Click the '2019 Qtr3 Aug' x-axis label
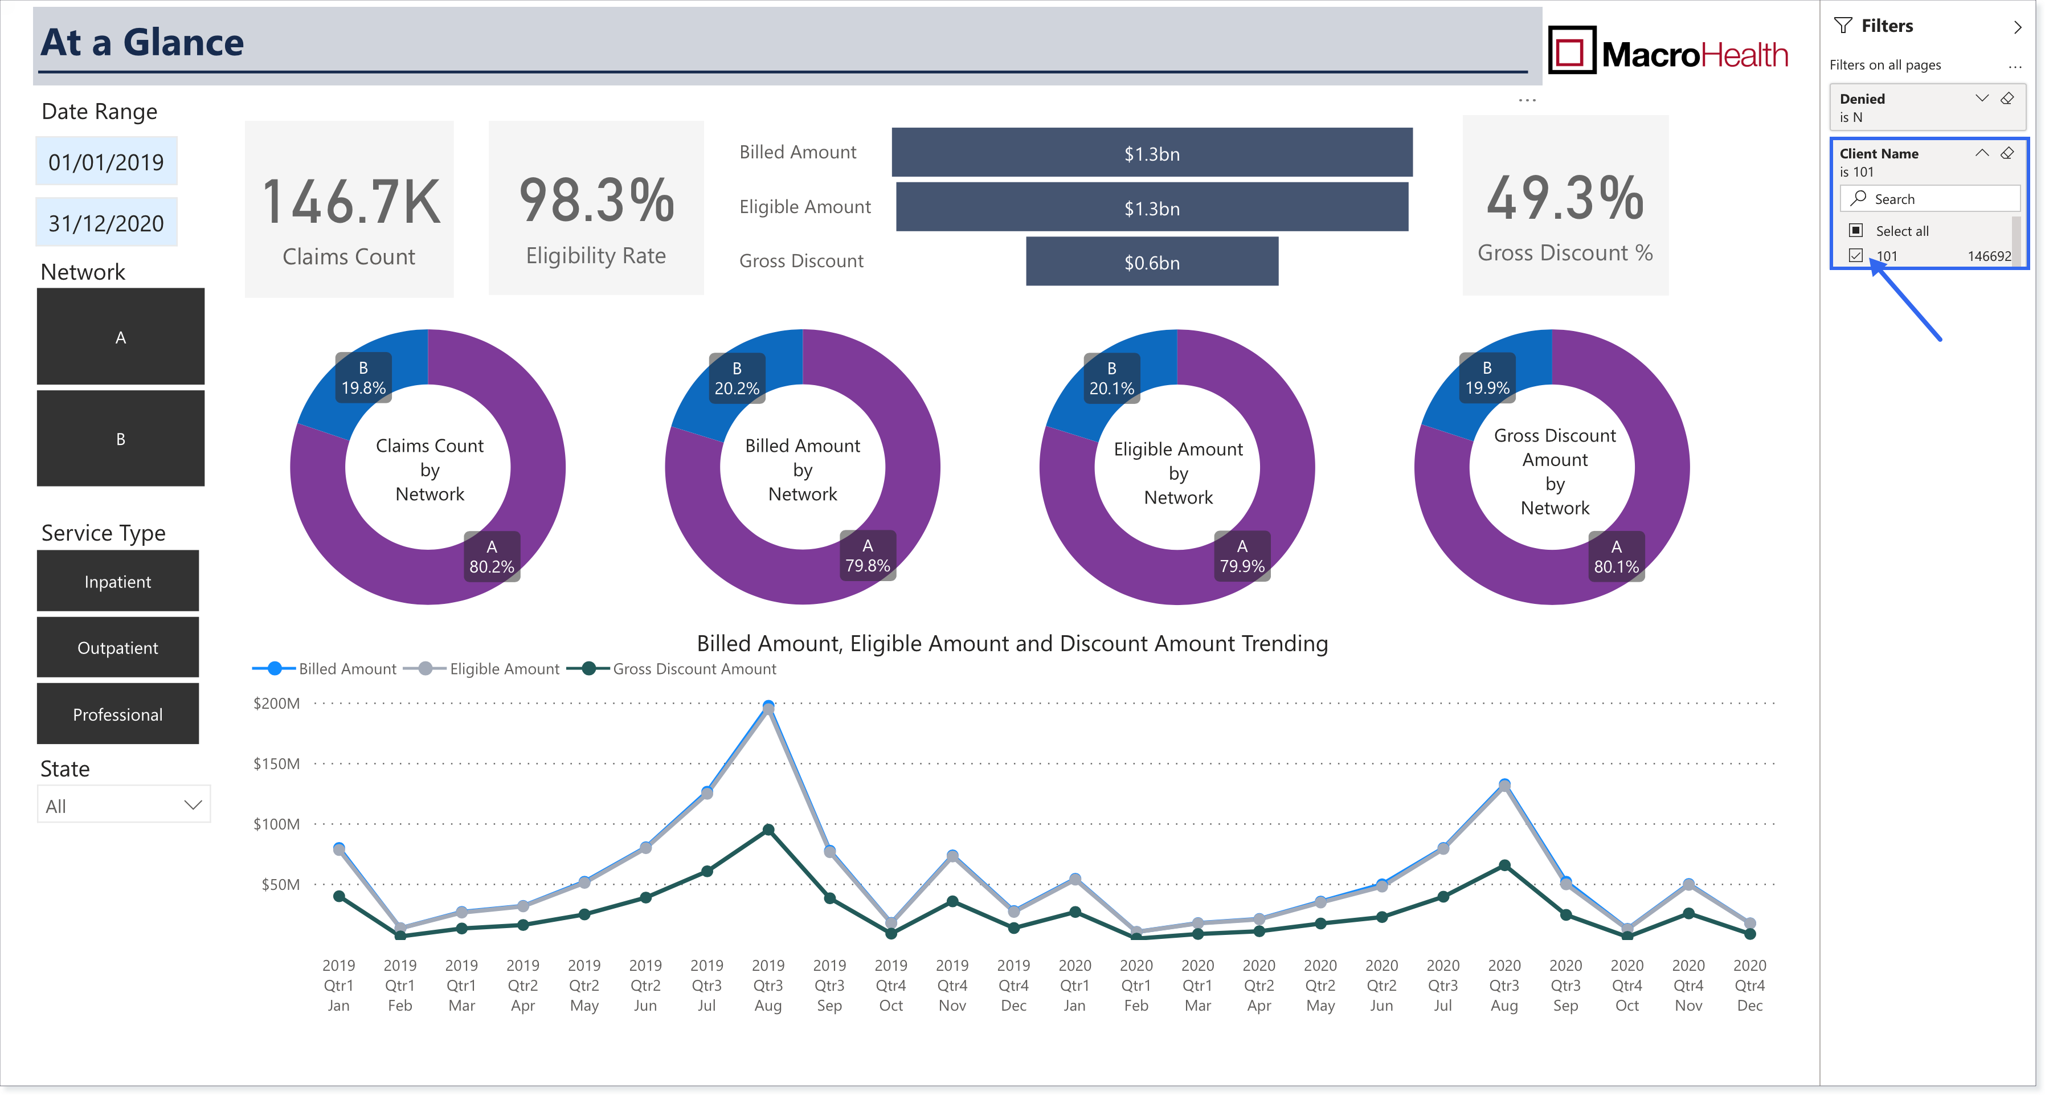Screen dimensions: 2045x1095 point(768,986)
